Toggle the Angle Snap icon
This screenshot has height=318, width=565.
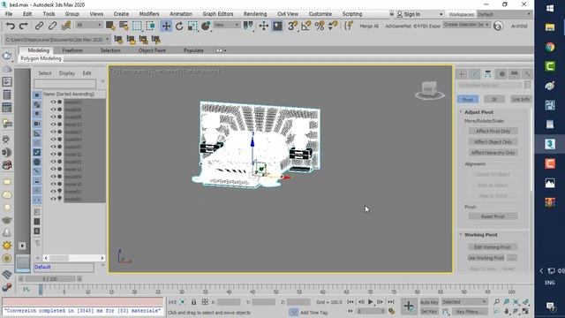pos(305,26)
